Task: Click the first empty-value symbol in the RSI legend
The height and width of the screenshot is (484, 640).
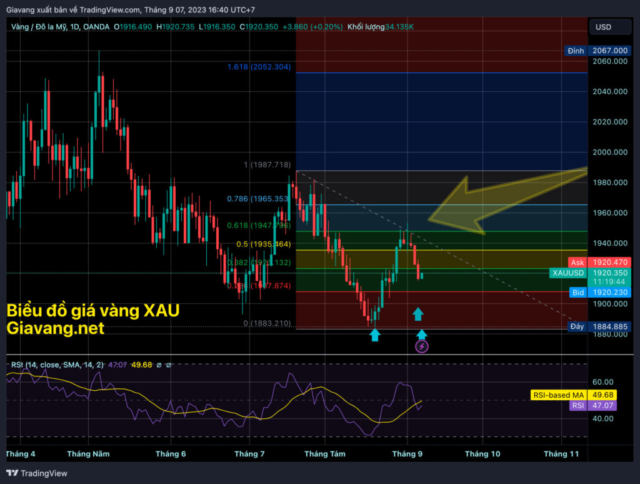Action: point(159,365)
